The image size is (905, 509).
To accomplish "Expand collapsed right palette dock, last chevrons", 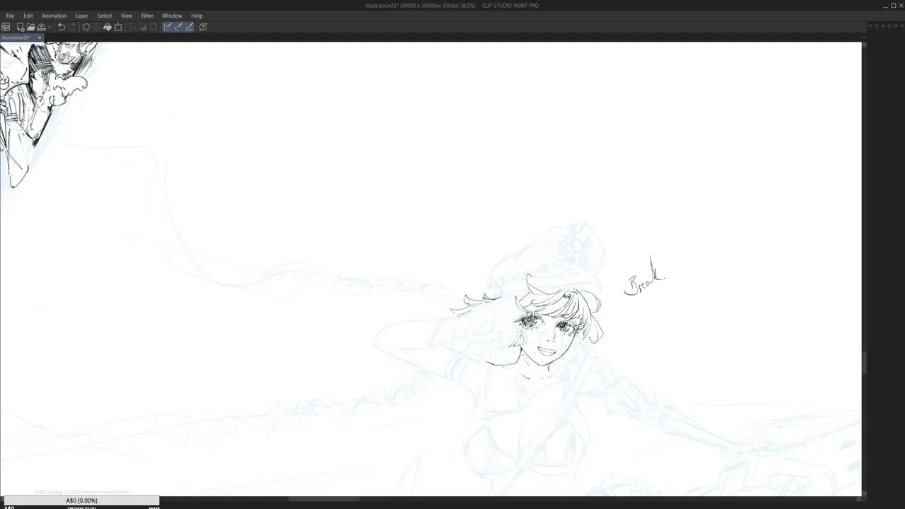I will (x=902, y=26).
